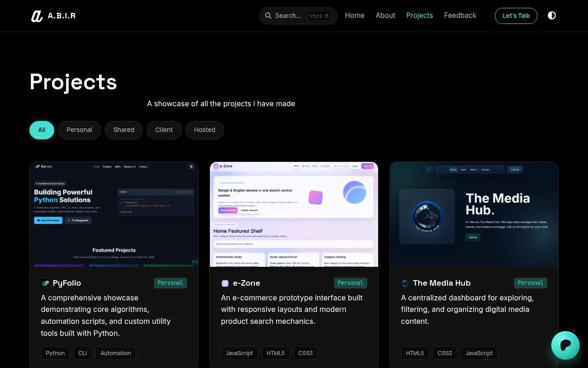Image resolution: width=588 pixels, height=368 pixels.
Task: Click the Python tag on PyFolio
Action: coord(55,353)
